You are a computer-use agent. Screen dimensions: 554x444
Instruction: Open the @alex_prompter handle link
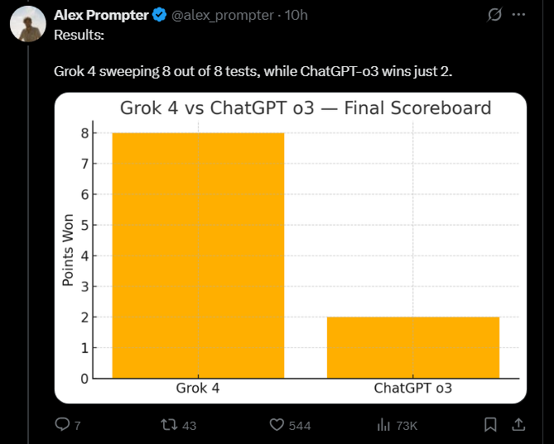coord(223,15)
